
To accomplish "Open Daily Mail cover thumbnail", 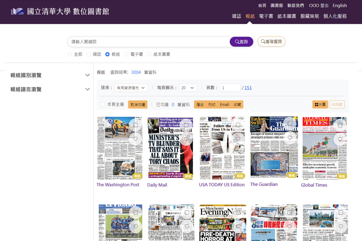I will [170, 148].
